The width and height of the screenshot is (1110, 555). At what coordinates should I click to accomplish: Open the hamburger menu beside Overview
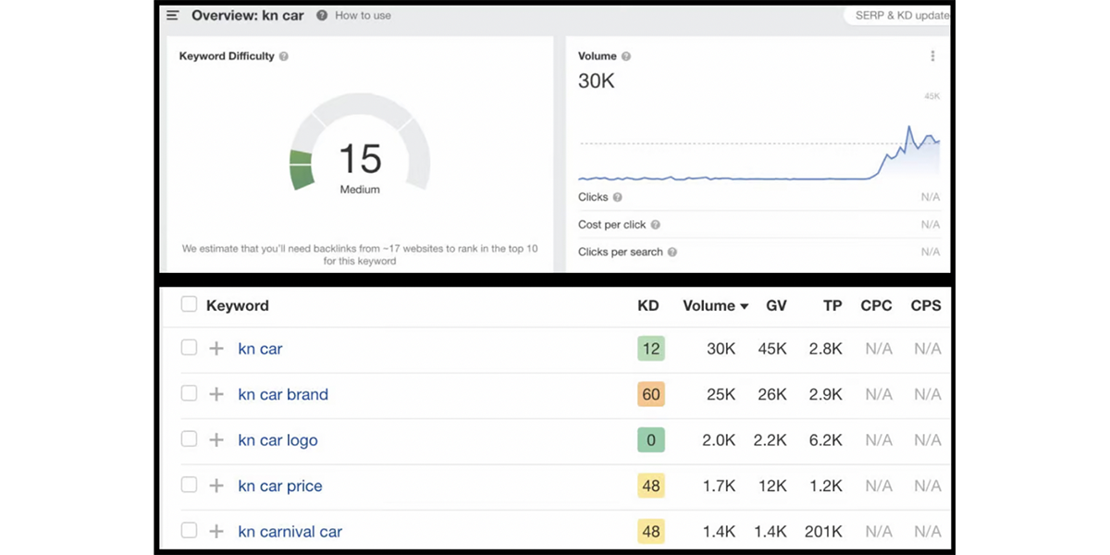point(172,16)
